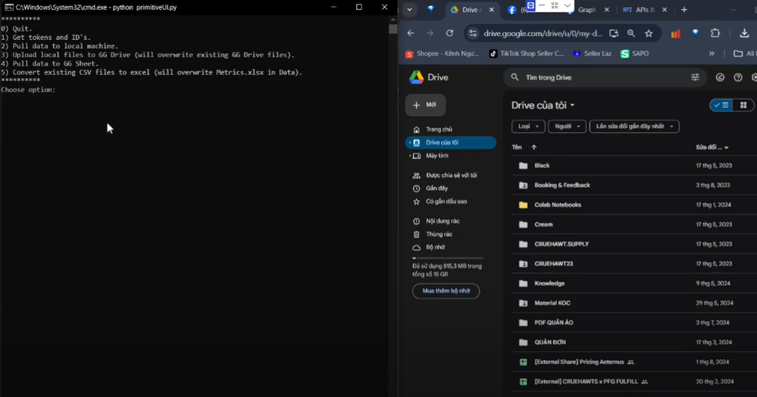Open the orange bar-chart extension
The height and width of the screenshot is (397, 757).
(x=675, y=33)
